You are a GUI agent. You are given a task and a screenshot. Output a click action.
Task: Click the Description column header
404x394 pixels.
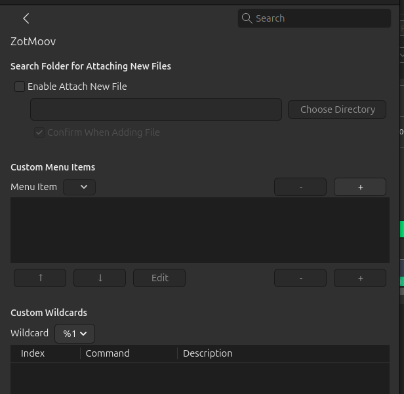pyautogui.click(x=283, y=353)
